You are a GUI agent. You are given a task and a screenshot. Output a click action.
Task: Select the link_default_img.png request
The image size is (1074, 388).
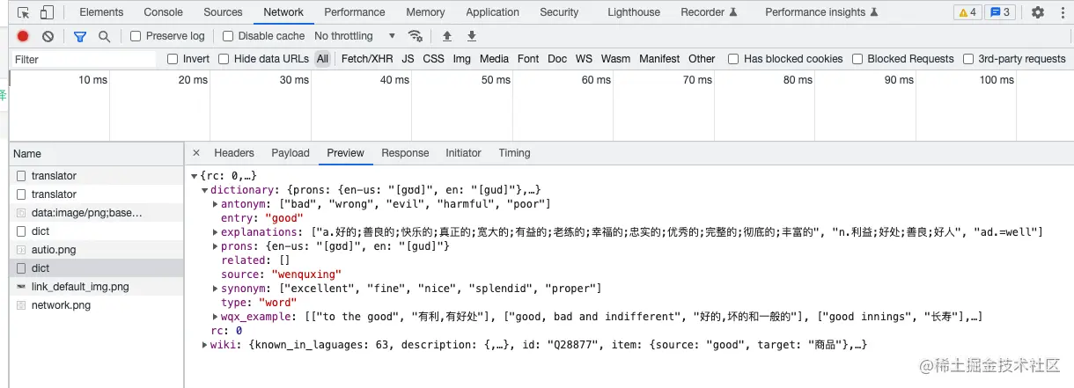97,287
